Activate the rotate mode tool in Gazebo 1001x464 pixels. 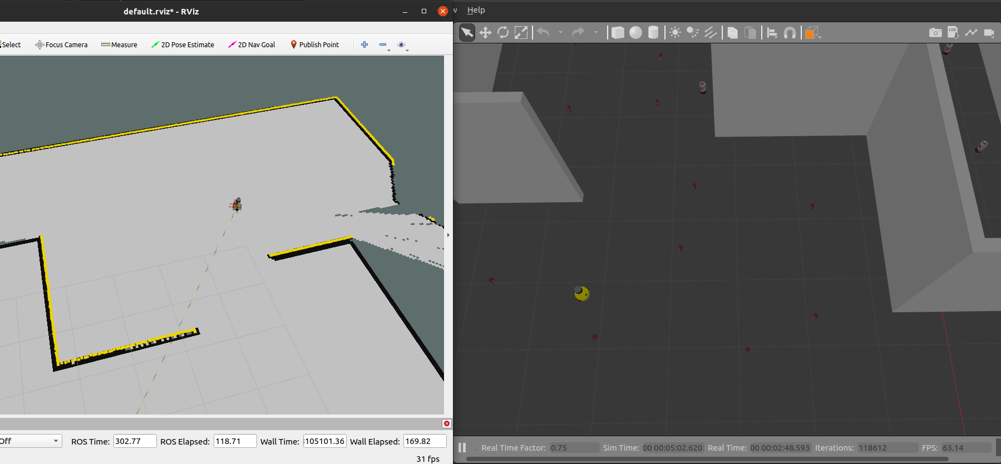(503, 33)
